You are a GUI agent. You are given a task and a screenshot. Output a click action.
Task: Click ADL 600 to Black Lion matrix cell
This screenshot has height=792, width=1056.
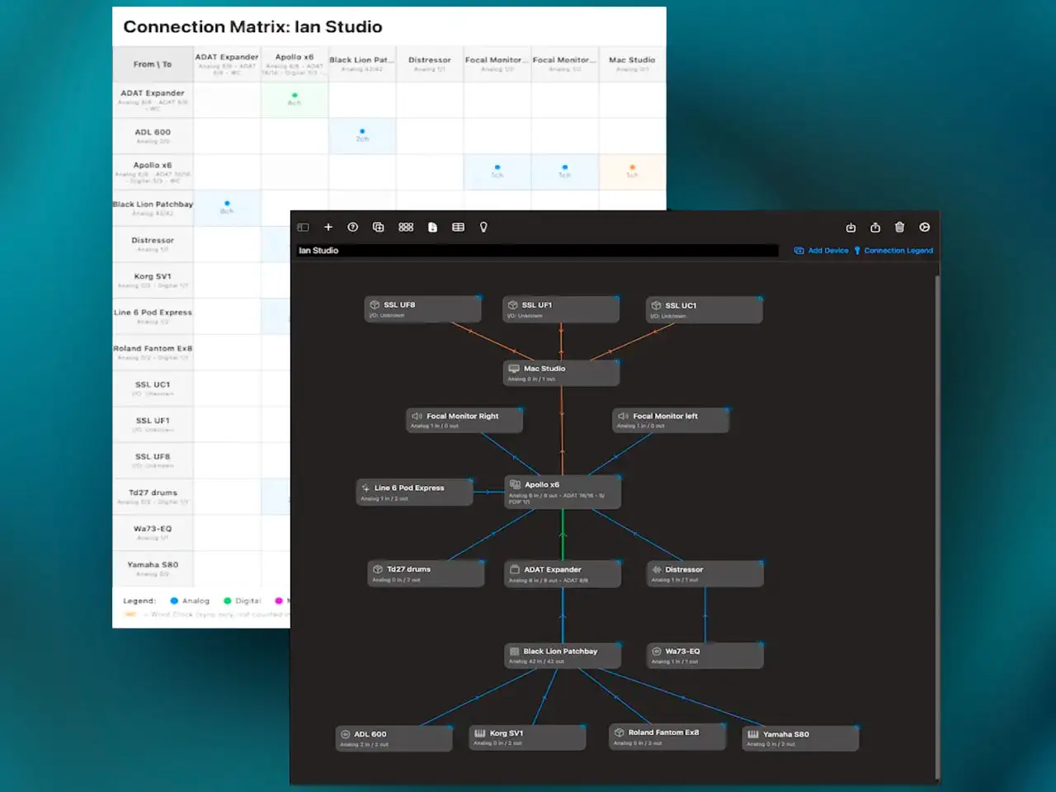(x=362, y=135)
